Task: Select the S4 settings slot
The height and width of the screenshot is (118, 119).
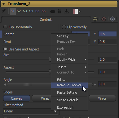Action: [x=31, y=11]
